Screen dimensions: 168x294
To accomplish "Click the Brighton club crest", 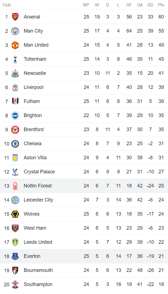I will (15, 115).
